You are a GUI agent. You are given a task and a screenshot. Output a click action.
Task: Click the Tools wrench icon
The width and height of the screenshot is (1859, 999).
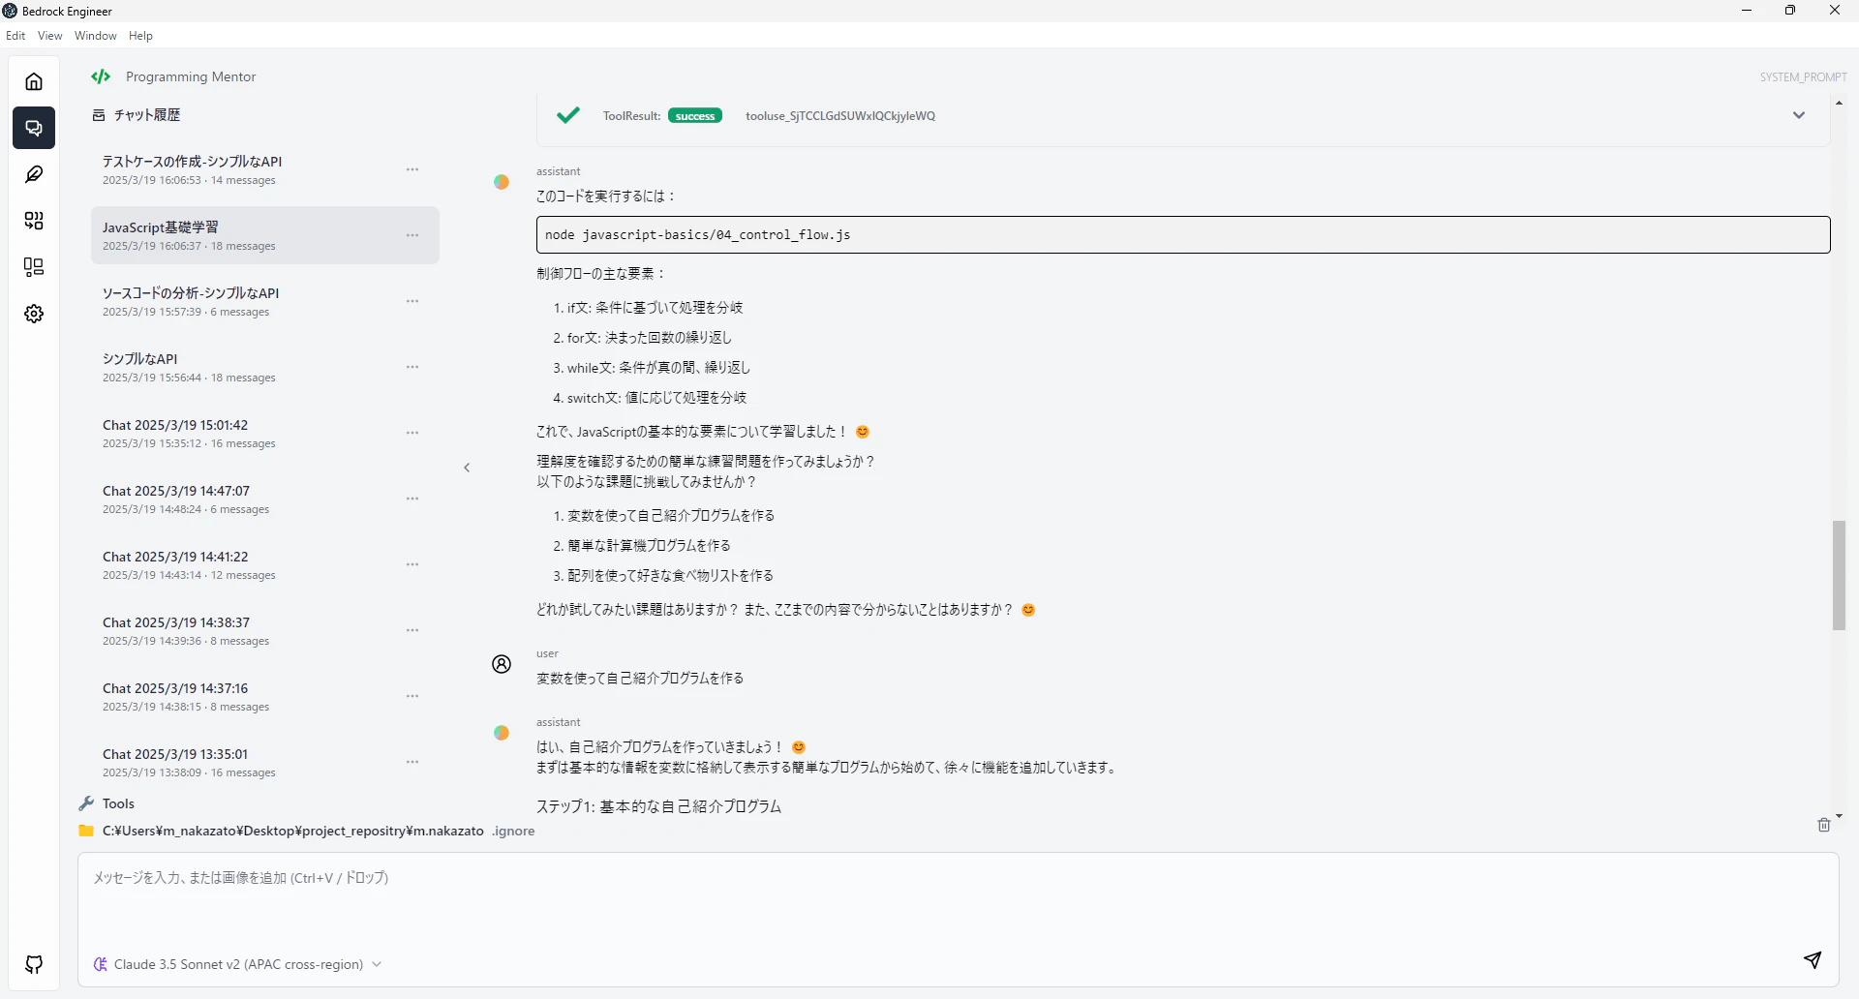pyautogui.click(x=86, y=803)
